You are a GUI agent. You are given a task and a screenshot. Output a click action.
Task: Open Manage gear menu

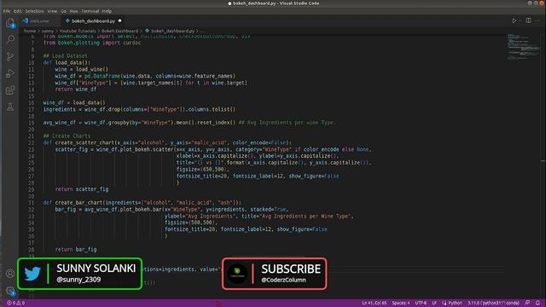pos(10,291)
